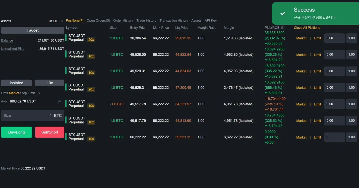
Task: Click the 20x badge on position with margin 2,476.47
Action: 91,89
